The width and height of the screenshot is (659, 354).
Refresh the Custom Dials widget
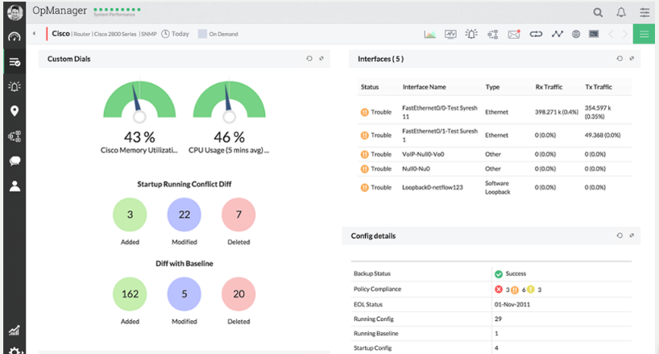[x=309, y=59]
